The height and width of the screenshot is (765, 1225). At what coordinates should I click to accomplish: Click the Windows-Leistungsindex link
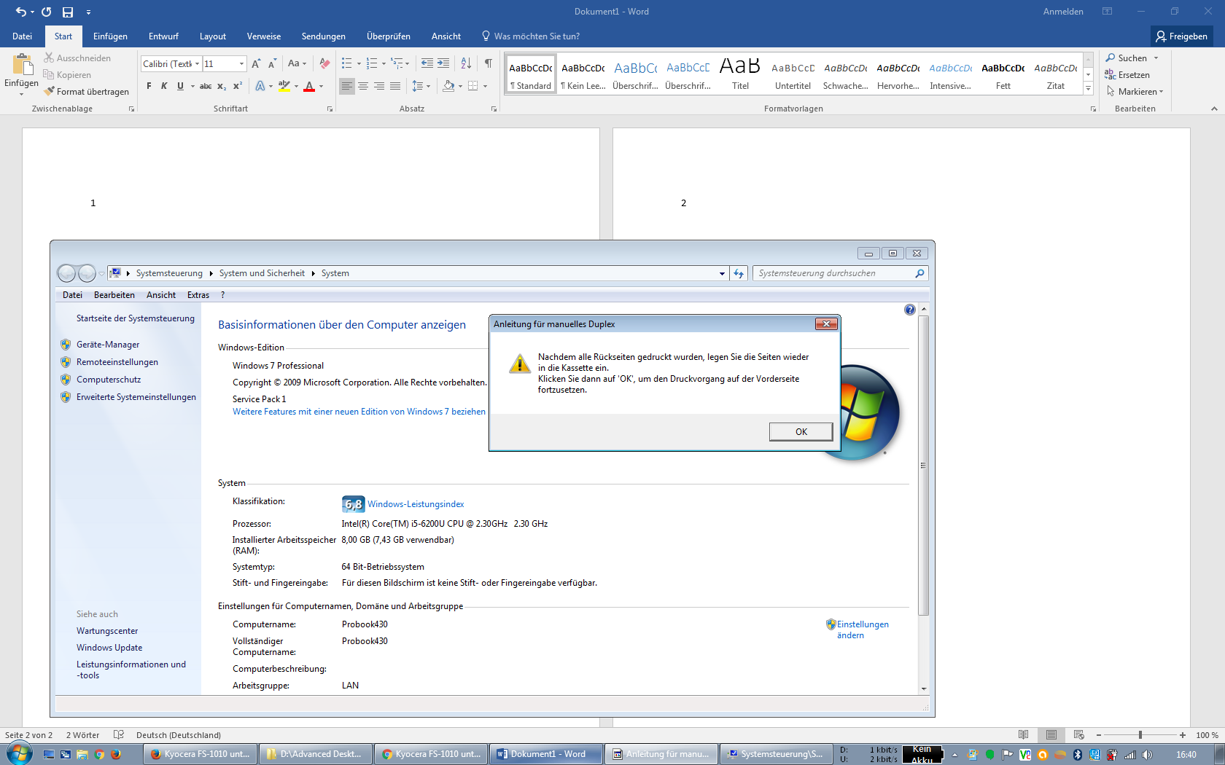(x=416, y=504)
